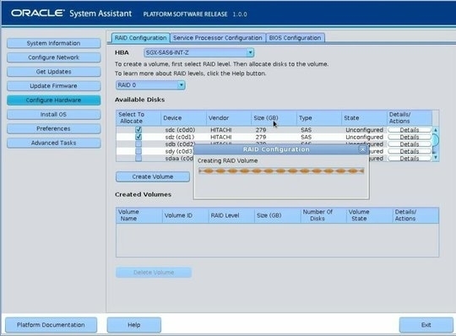Check the sdy (c0d3) disk checkbox
The width and height of the screenshot is (456, 336).
tap(138, 151)
